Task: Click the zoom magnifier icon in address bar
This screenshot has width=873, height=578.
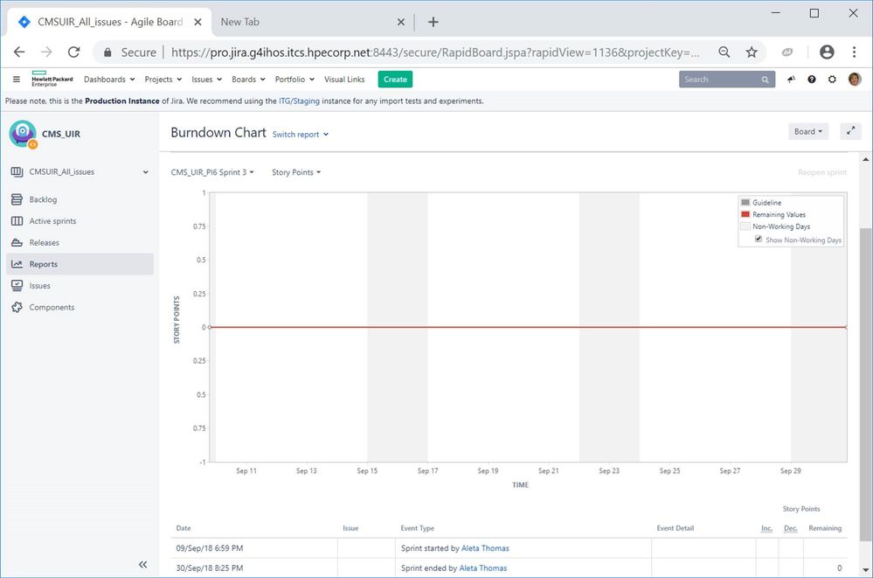Action: [x=724, y=52]
